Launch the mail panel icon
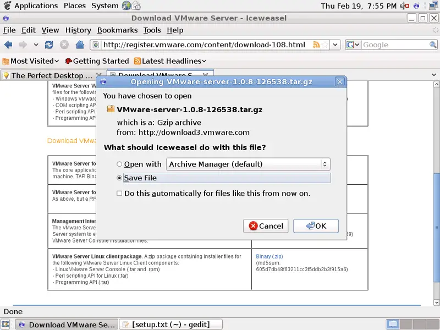440x330 pixels. pos(136,5)
